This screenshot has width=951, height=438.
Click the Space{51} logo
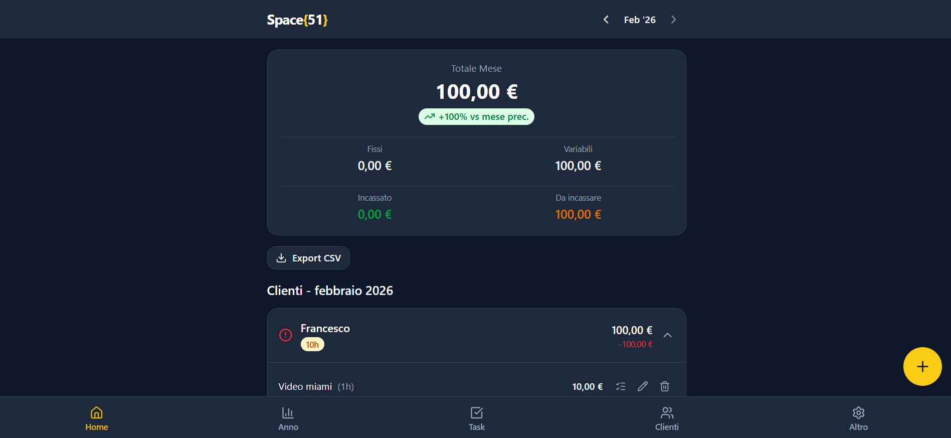tap(297, 20)
